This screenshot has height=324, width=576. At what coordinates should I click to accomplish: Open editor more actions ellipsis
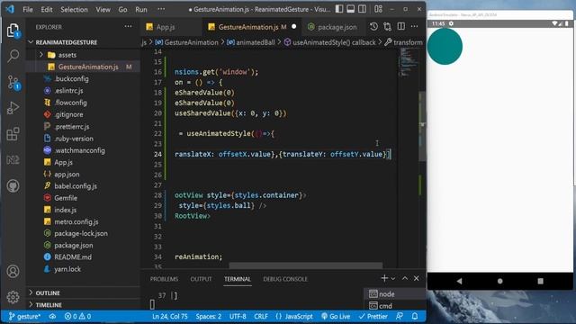(x=414, y=26)
